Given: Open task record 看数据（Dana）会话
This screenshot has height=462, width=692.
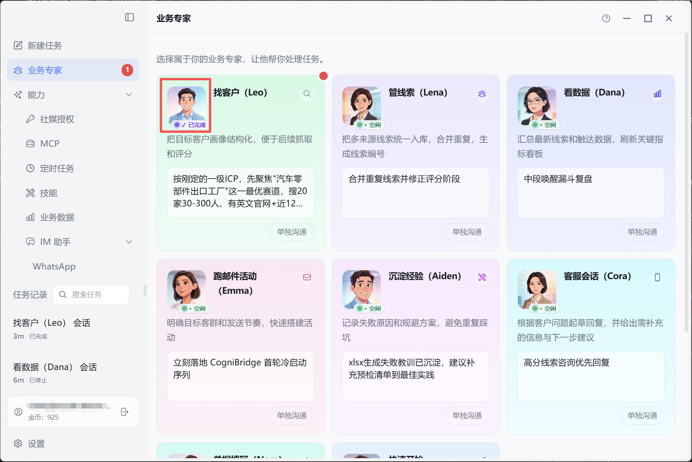Looking at the screenshot, I should point(73,373).
